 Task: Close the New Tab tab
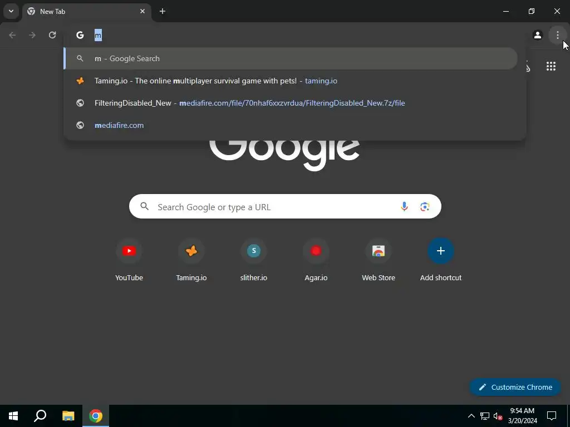142,11
